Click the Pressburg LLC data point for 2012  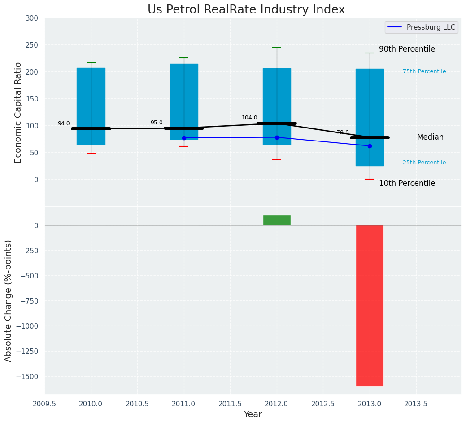coord(277,137)
